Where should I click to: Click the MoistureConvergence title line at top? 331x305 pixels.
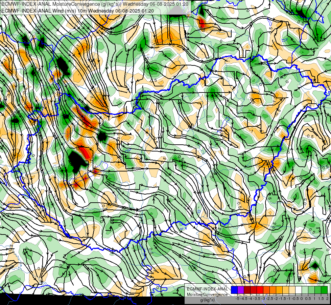point(95,4)
